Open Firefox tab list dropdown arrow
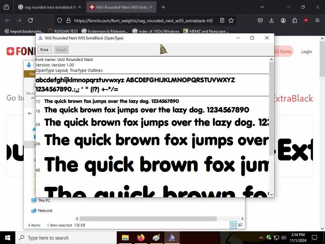 click(262, 7)
